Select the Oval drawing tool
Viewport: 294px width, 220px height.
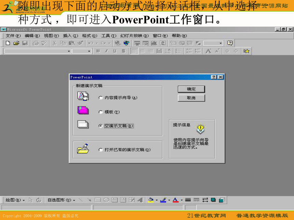pos(106,200)
